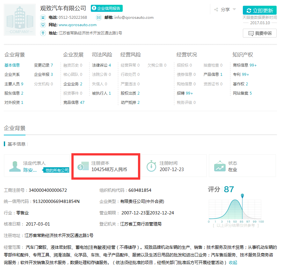283x273 pixels.
Task: Click the 状态 chart status icon
Action: 220,166
